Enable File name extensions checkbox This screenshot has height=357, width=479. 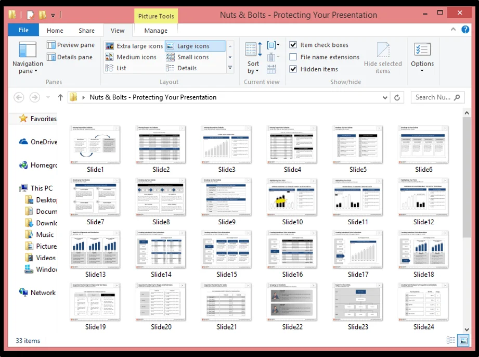pos(293,57)
